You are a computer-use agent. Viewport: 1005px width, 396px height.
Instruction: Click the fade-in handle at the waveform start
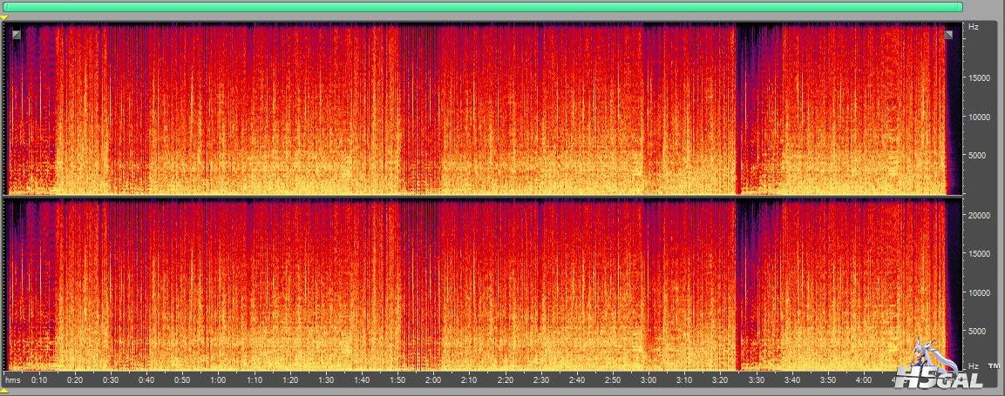16,35
